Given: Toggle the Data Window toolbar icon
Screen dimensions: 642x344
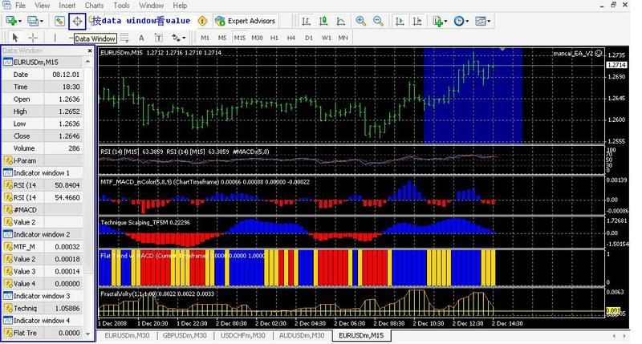Looking at the screenshot, I should click(x=77, y=22).
